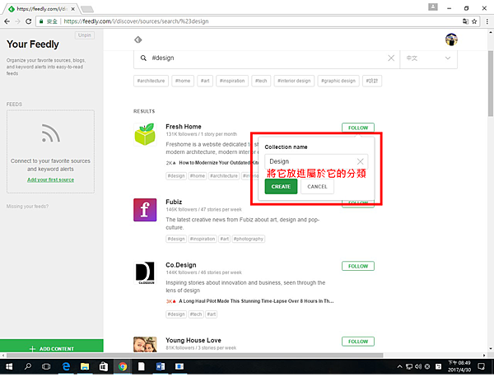Image resolution: width=494 pixels, height=377 pixels.
Task: Click the Collection name input containing Design
Action: click(x=316, y=161)
